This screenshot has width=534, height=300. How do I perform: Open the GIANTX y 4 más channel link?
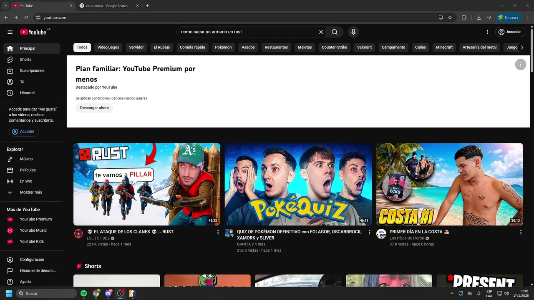coord(251,244)
